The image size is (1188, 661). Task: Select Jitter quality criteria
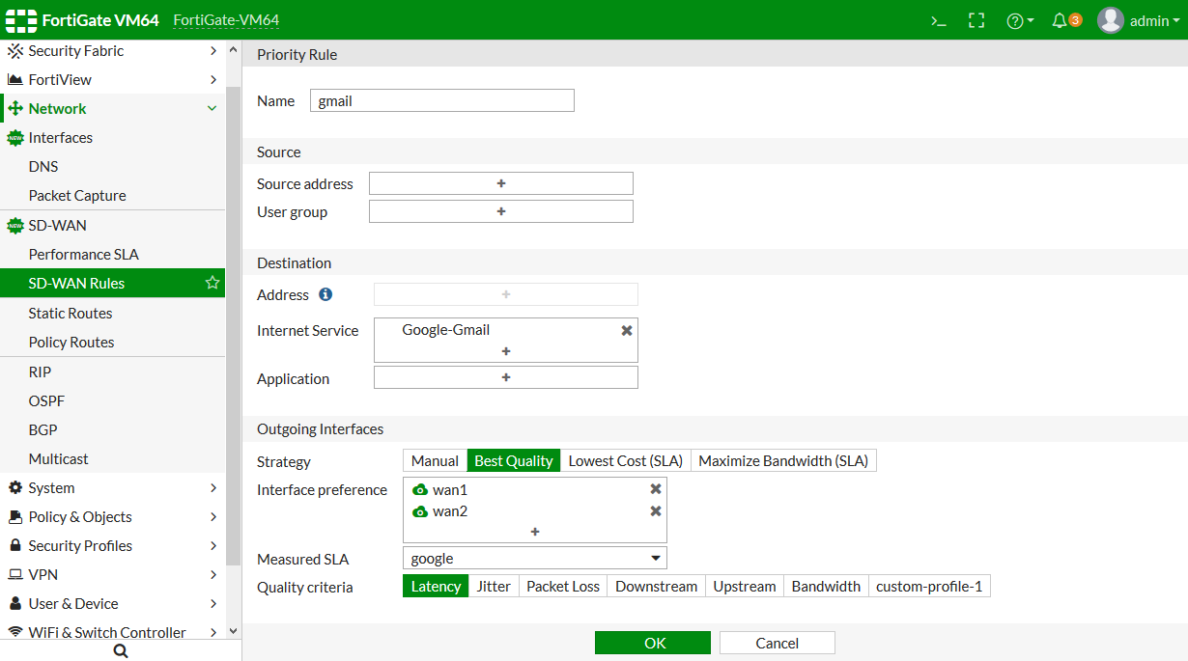pos(494,587)
